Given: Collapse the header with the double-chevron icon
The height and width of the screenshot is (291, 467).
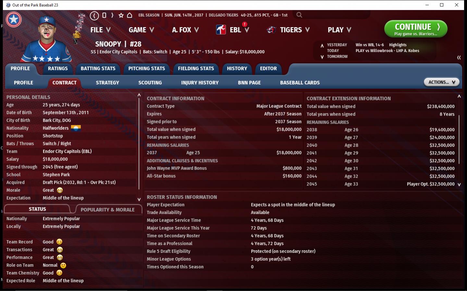Looking at the screenshot, I should pyautogui.click(x=459, y=58).
